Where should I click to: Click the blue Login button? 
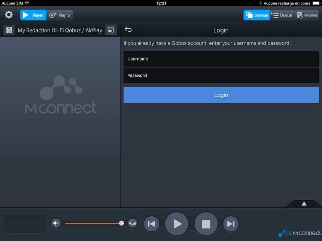pos(221,95)
